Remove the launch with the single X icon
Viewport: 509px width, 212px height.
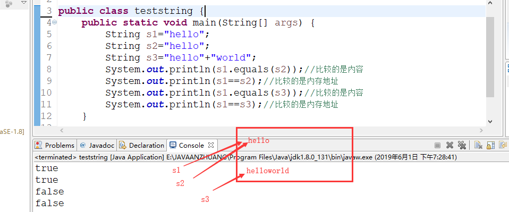coord(449,145)
